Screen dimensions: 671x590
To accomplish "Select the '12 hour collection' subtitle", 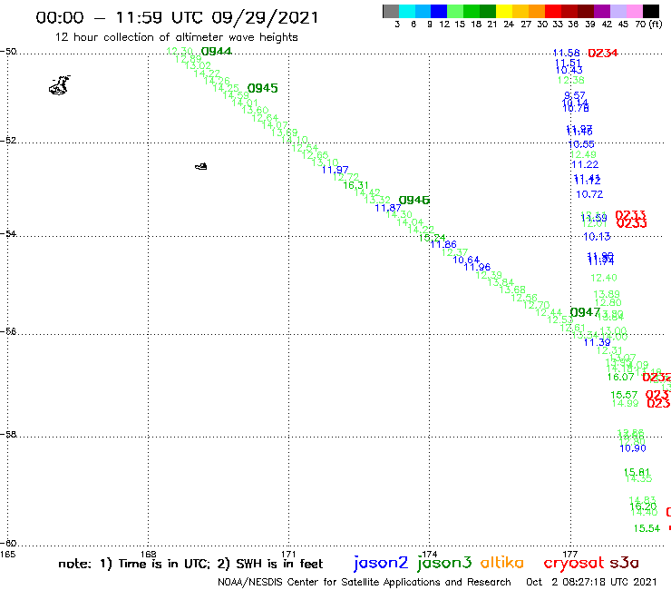I will [176, 37].
